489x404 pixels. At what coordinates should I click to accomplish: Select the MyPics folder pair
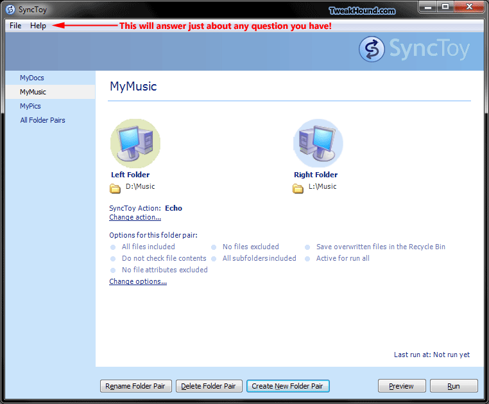pos(50,106)
